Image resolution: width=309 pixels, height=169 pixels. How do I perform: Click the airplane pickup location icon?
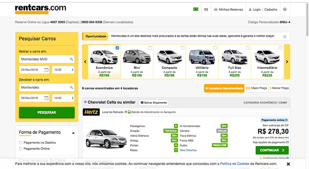(x=126, y=112)
